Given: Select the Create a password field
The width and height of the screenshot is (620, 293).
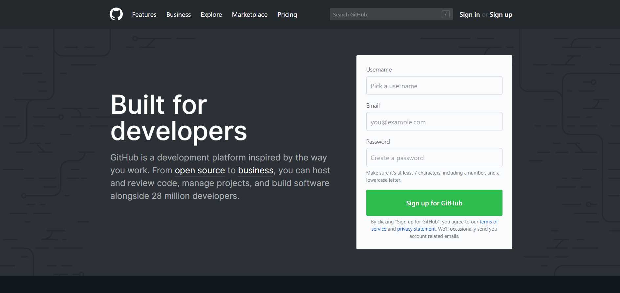Looking at the screenshot, I should tap(434, 158).
